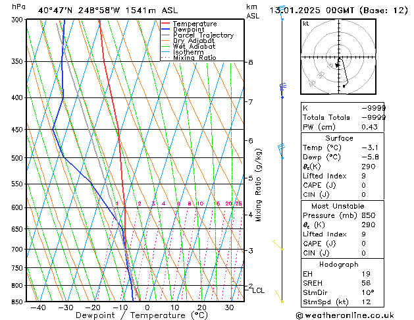Click the wind barb near 500 hPa

(x=281, y=150)
